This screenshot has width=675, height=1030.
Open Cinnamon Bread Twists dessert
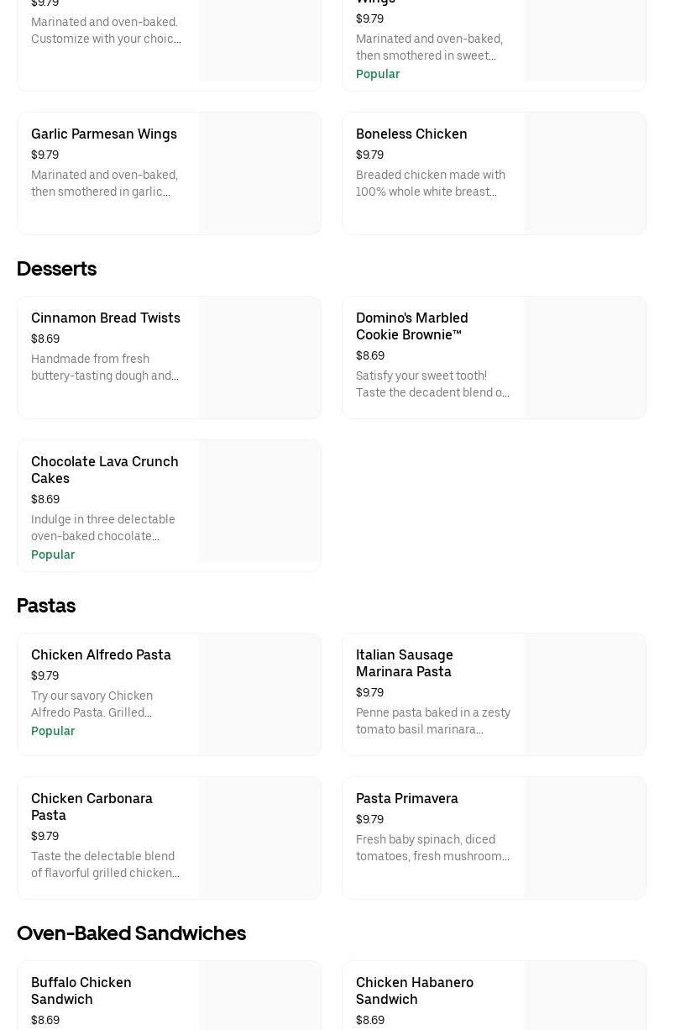point(169,357)
